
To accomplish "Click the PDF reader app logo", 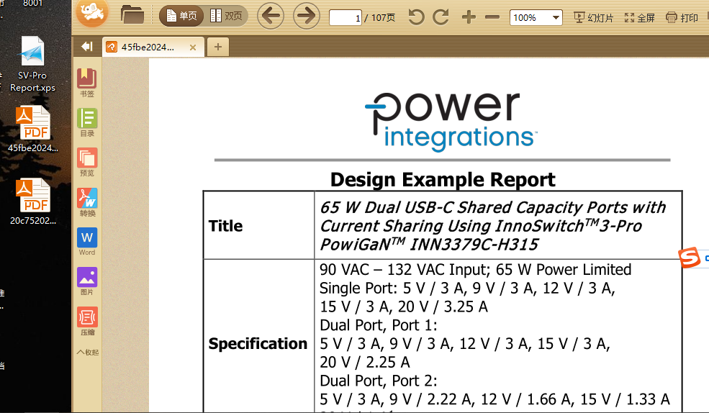I will (x=92, y=14).
